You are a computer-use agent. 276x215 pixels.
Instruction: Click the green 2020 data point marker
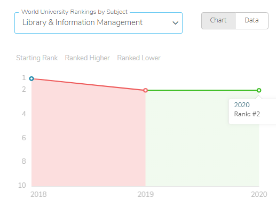(259, 90)
